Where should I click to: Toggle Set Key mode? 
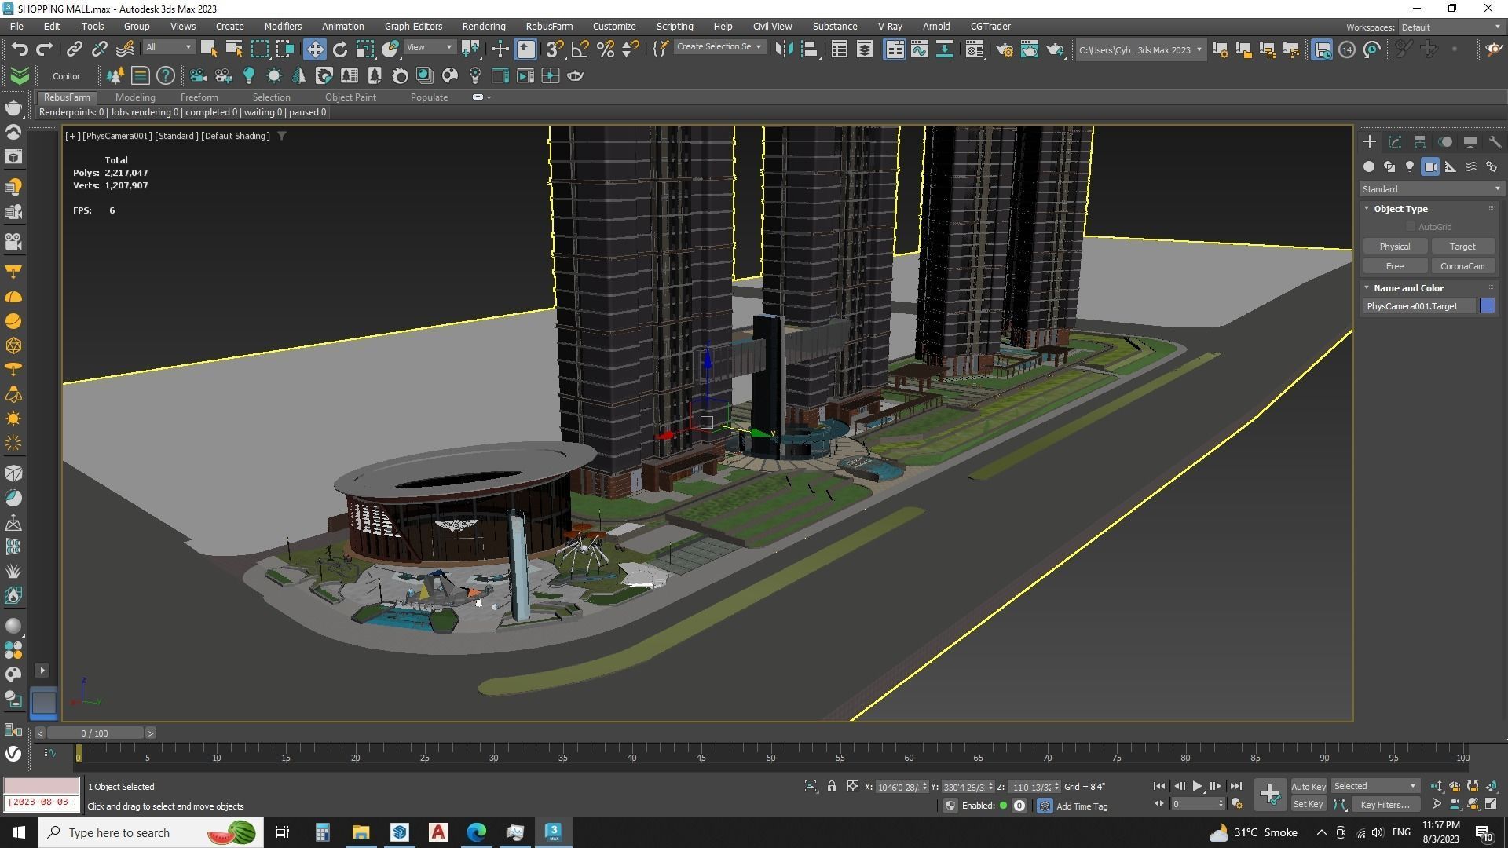click(x=1308, y=804)
